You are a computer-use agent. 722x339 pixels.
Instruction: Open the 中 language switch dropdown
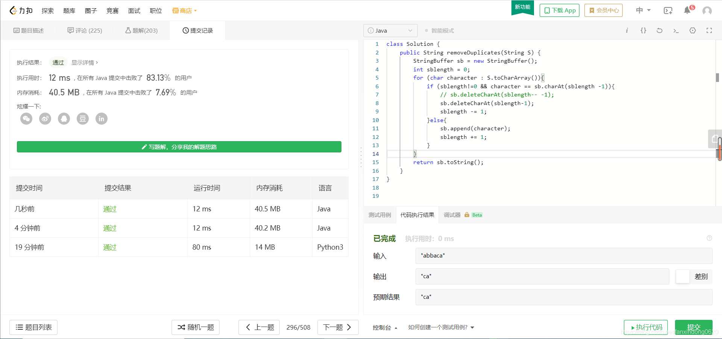pos(643,11)
